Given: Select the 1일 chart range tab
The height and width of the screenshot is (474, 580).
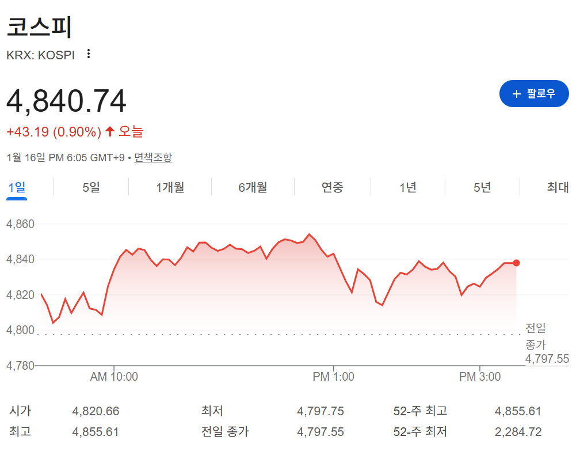Looking at the screenshot, I should pyautogui.click(x=17, y=187).
